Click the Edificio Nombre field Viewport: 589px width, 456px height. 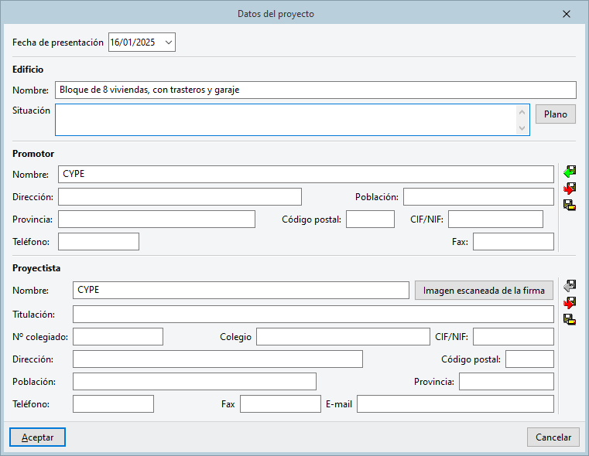[315, 90]
